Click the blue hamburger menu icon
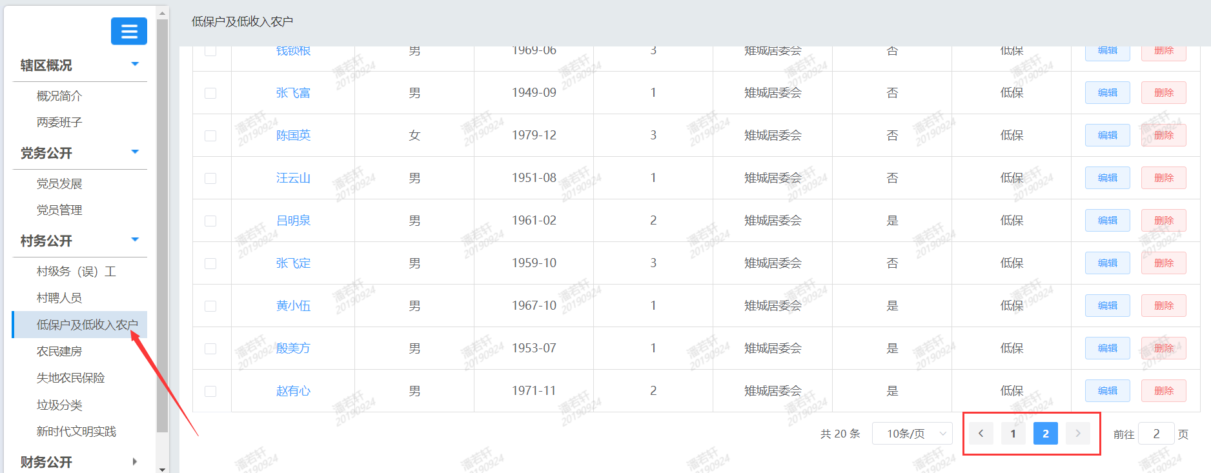The width and height of the screenshot is (1211, 473). coord(129,31)
